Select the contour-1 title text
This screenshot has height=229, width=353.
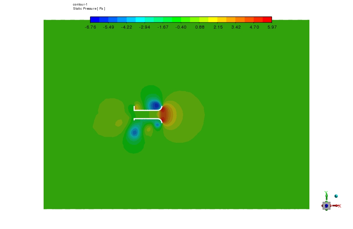tap(80, 4)
